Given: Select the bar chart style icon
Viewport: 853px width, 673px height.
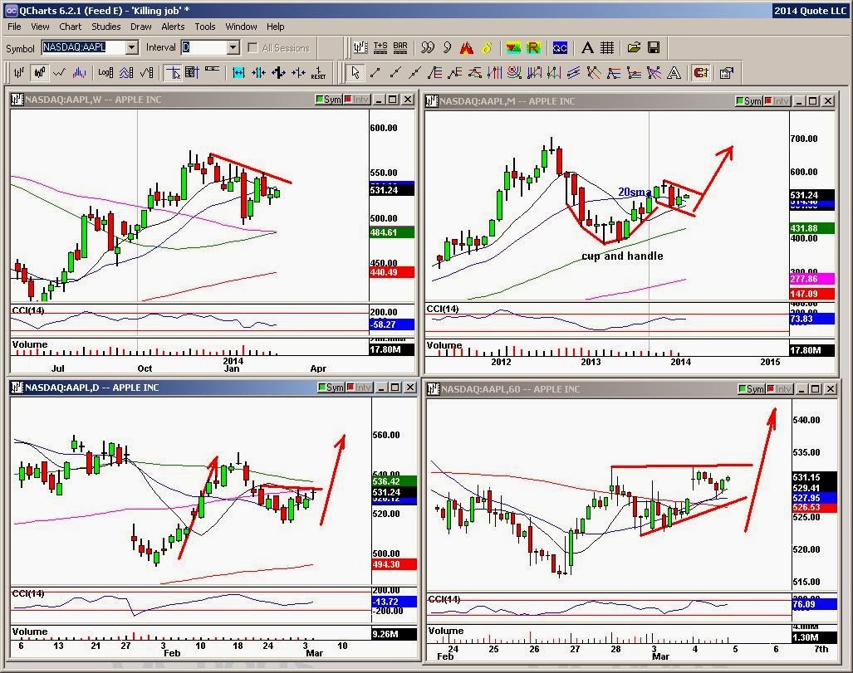Looking at the screenshot, I should point(19,72).
